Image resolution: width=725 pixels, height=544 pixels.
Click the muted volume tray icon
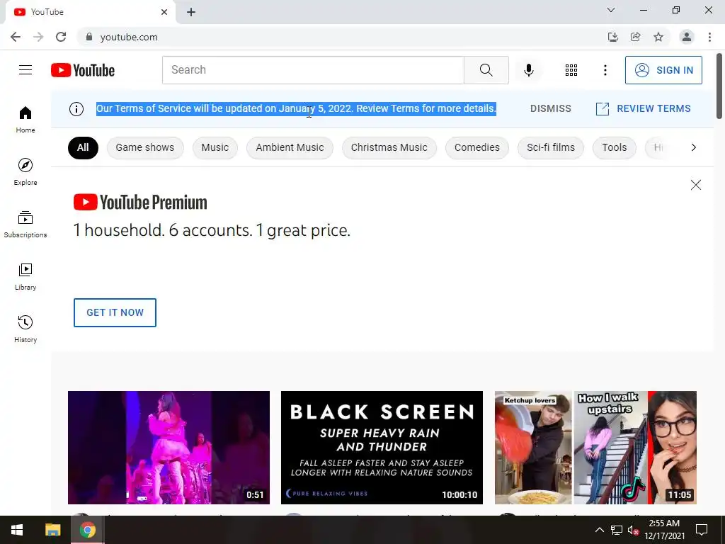(x=633, y=530)
